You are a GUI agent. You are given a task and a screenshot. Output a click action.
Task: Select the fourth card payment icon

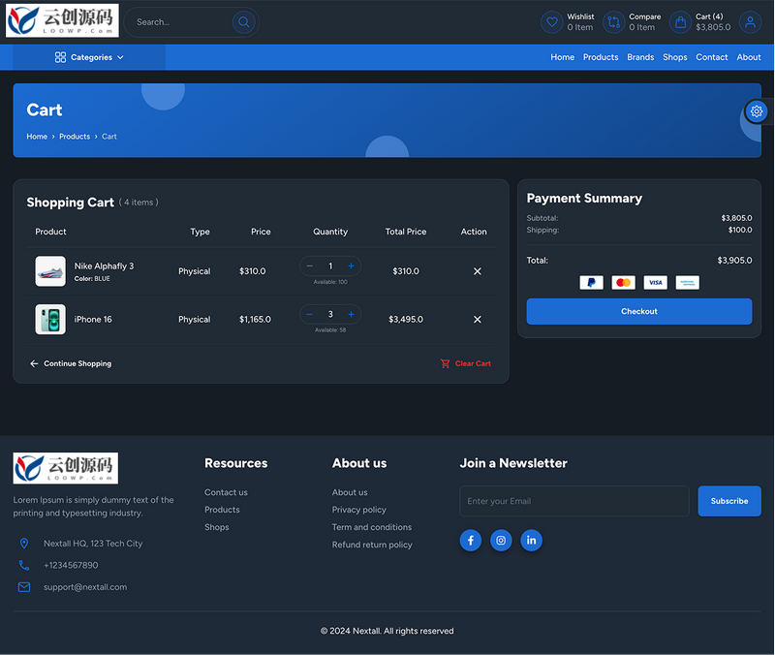(x=687, y=282)
